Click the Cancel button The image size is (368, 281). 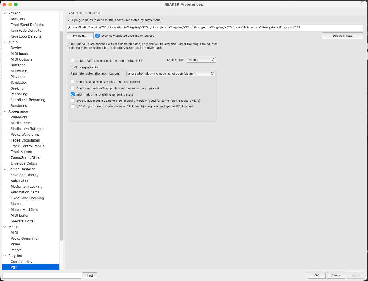pyautogui.click(x=336, y=275)
